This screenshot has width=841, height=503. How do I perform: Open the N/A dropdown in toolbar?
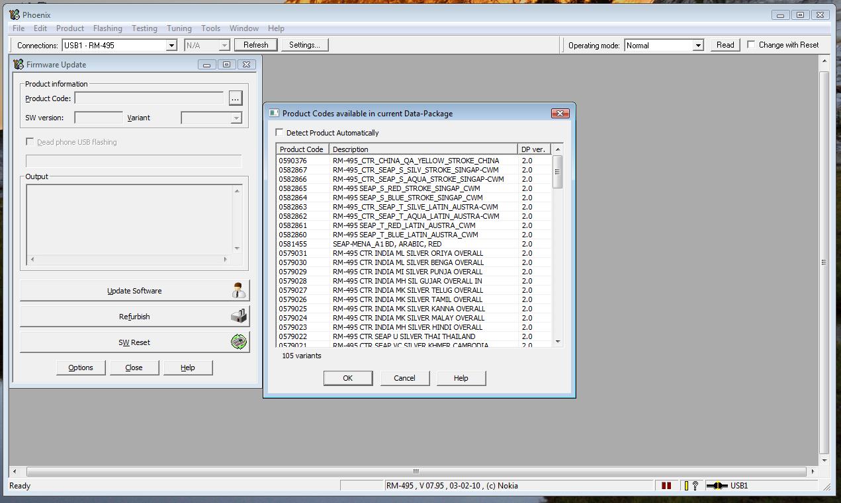(224, 45)
